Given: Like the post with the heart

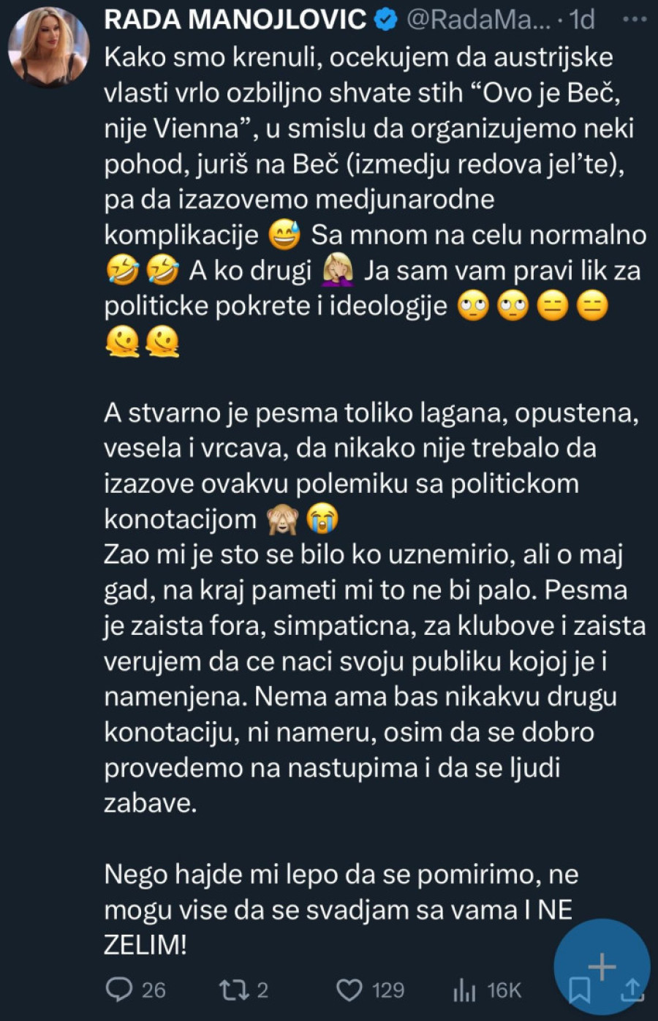Looking at the screenshot, I should (349, 990).
